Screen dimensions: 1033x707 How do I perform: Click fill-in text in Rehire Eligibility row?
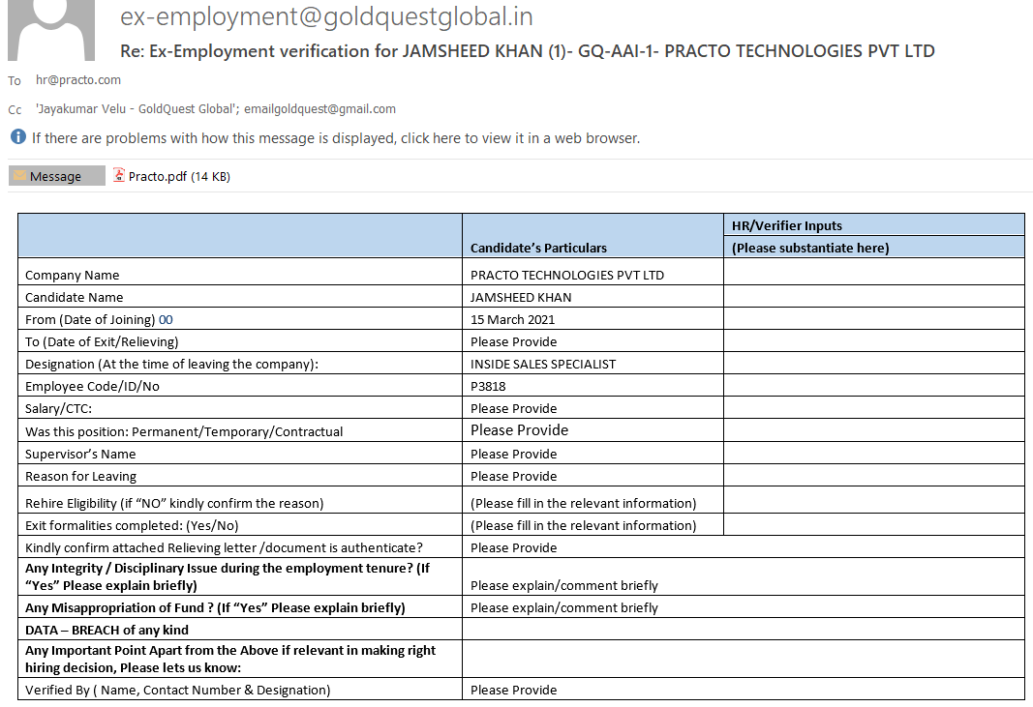tap(583, 504)
